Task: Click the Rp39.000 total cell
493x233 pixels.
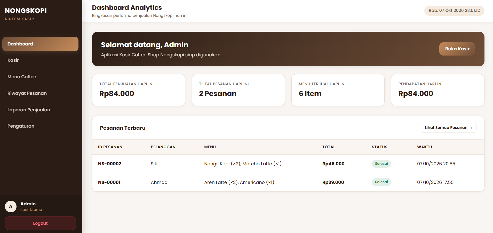Action: pyautogui.click(x=333, y=182)
